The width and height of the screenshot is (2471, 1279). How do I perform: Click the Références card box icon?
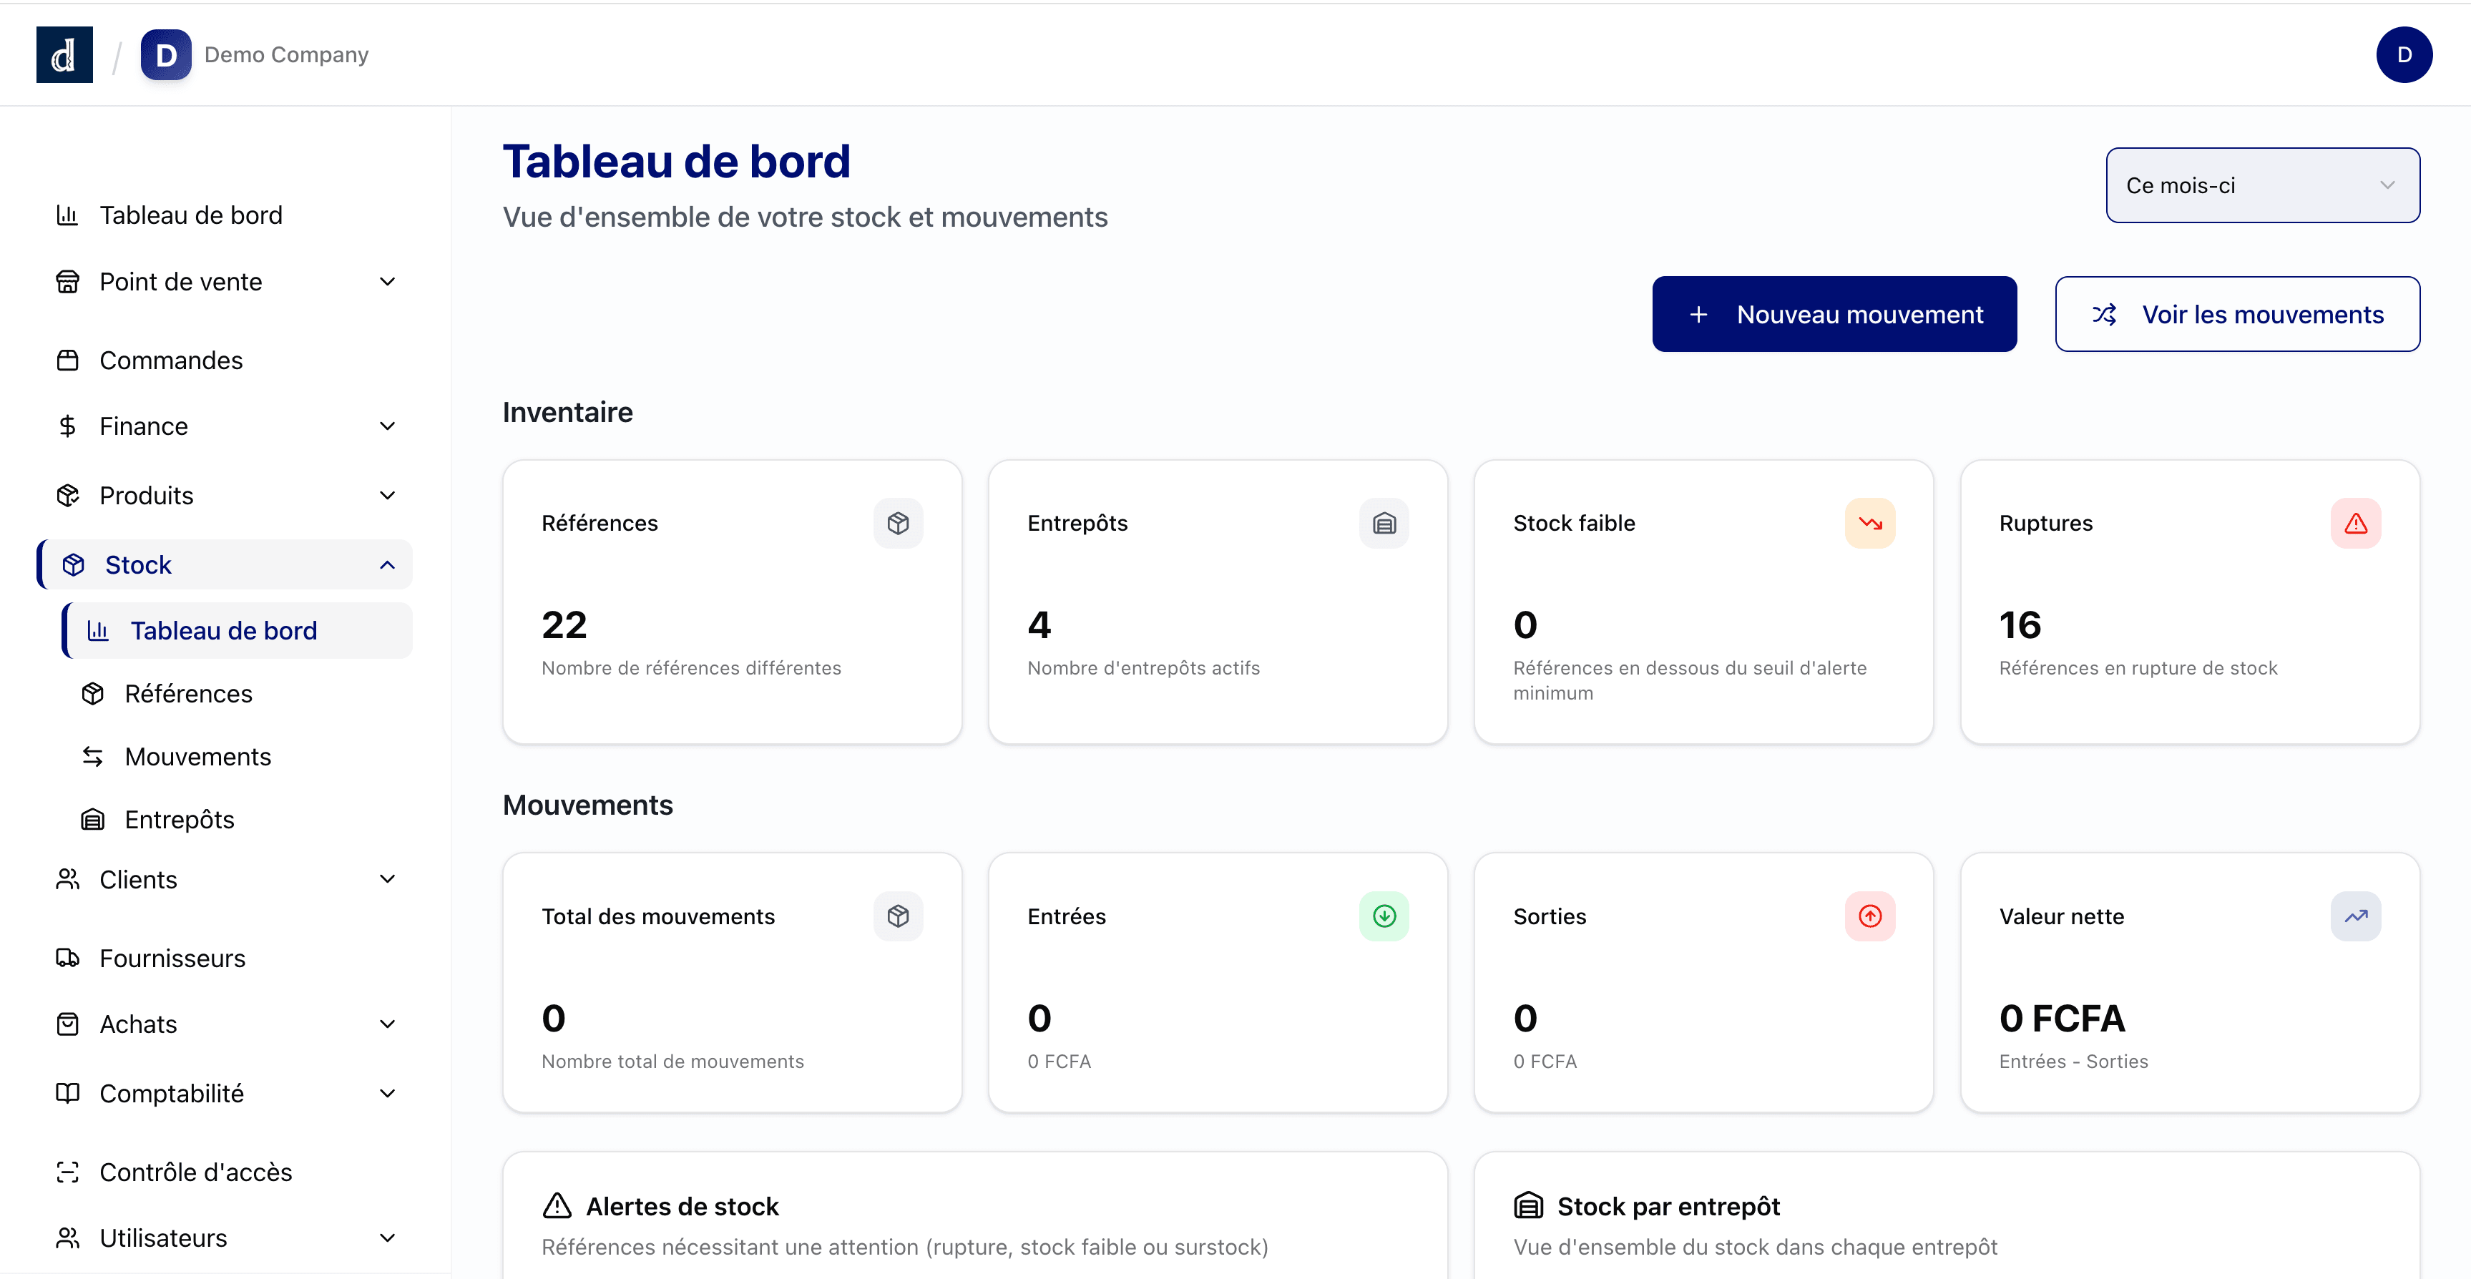coord(898,523)
